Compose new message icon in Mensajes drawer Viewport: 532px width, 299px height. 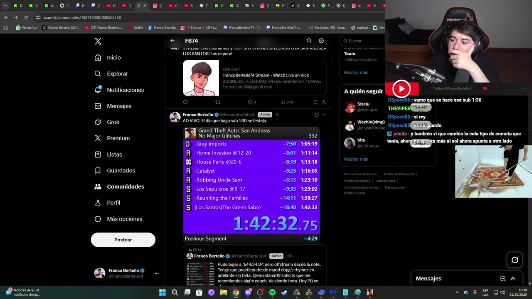tap(503, 279)
